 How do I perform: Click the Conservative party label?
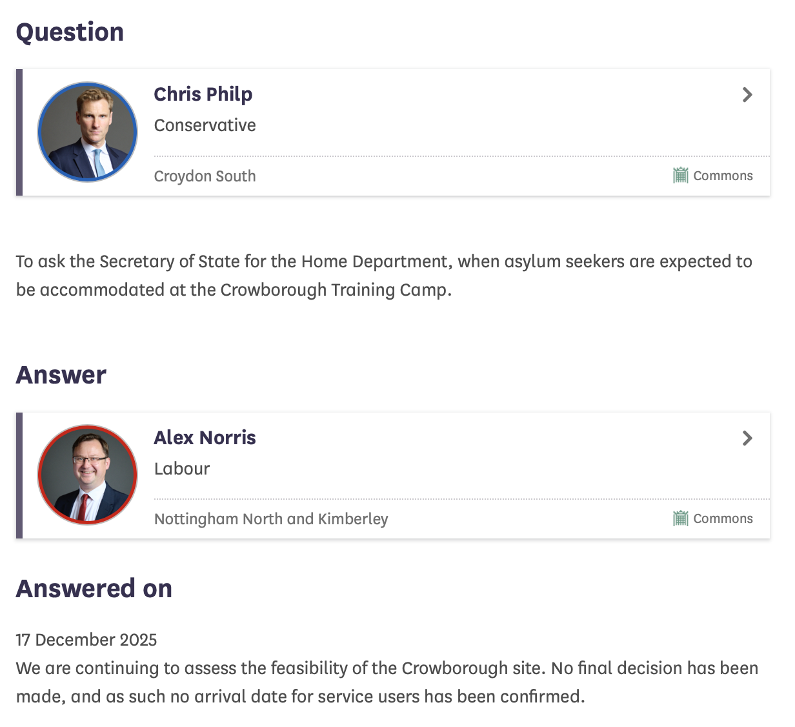205,125
